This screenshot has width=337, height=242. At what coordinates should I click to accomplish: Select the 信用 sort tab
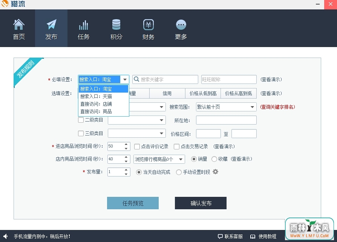(167, 93)
